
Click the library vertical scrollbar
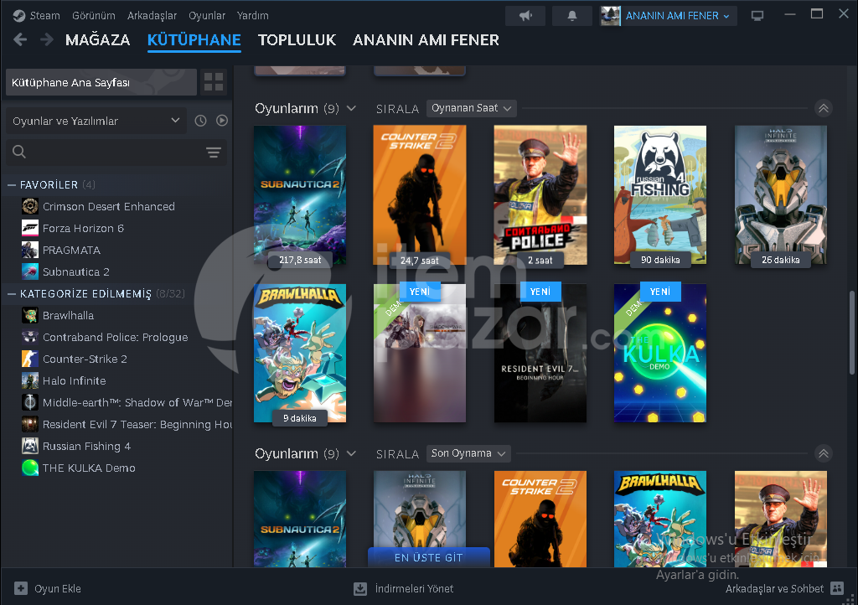852,333
